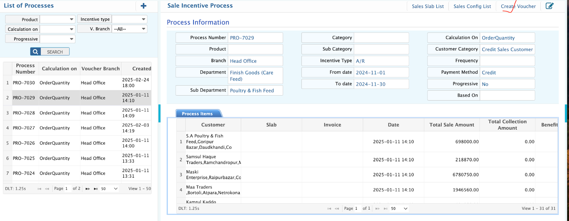
Task: Go to last page in Process Items pager
Action: pos(385,209)
